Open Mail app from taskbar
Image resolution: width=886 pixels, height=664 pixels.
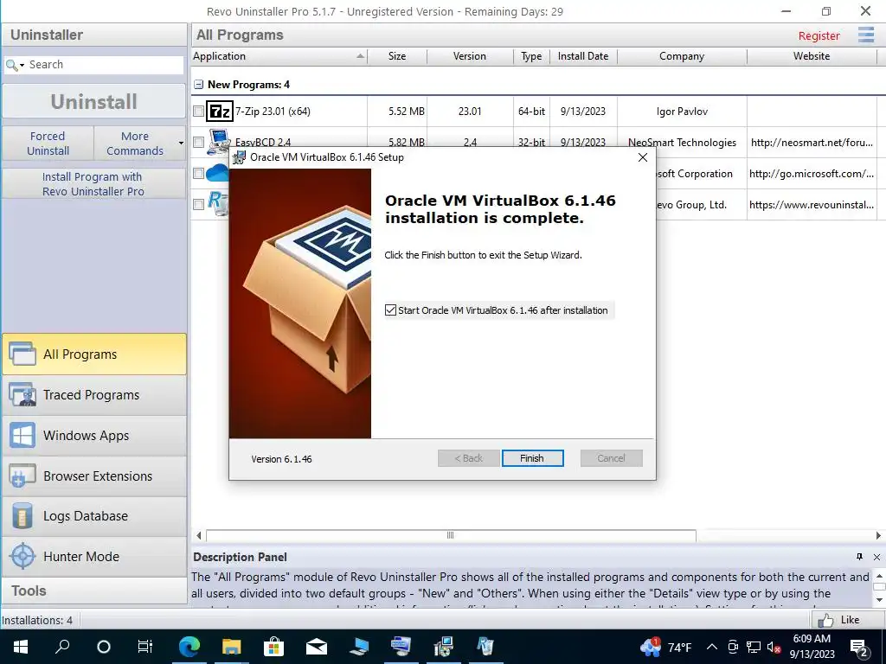pos(317,647)
